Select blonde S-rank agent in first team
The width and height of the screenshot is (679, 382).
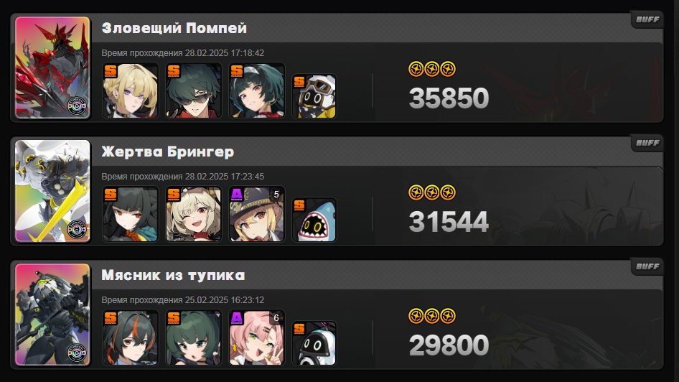coord(131,90)
